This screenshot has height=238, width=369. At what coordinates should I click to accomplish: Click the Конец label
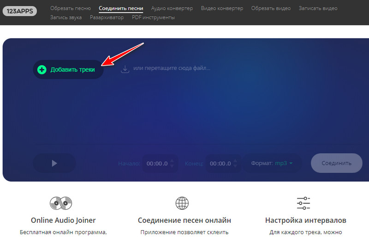pyautogui.click(x=194, y=164)
